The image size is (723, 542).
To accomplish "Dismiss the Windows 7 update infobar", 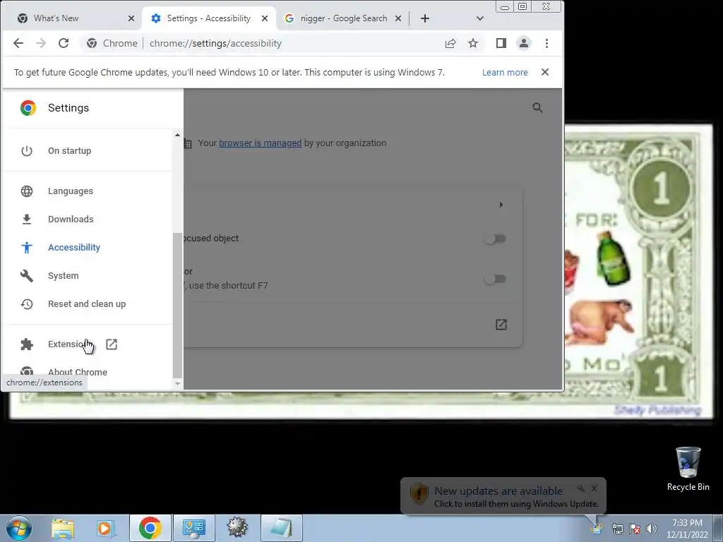I will [x=545, y=73].
